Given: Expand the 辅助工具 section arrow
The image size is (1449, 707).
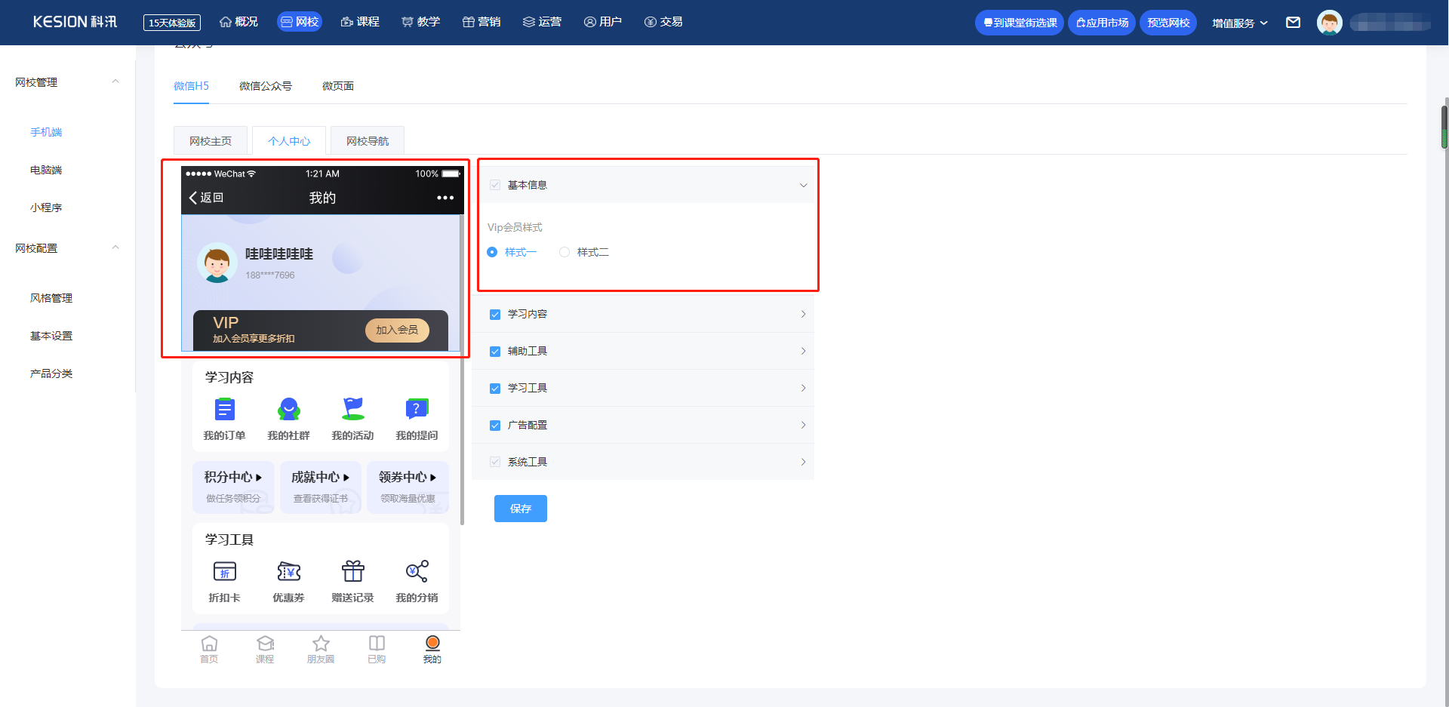Looking at the screenshot, I should coord(803,351).
